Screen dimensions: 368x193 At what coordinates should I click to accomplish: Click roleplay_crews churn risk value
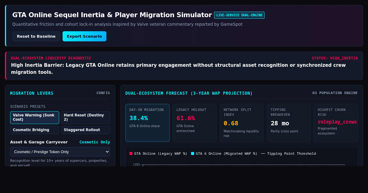tap(337, 122)
